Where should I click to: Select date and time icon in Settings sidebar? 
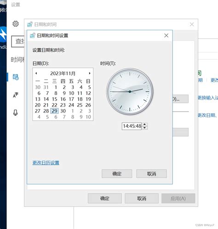click(x=16, y=77)
